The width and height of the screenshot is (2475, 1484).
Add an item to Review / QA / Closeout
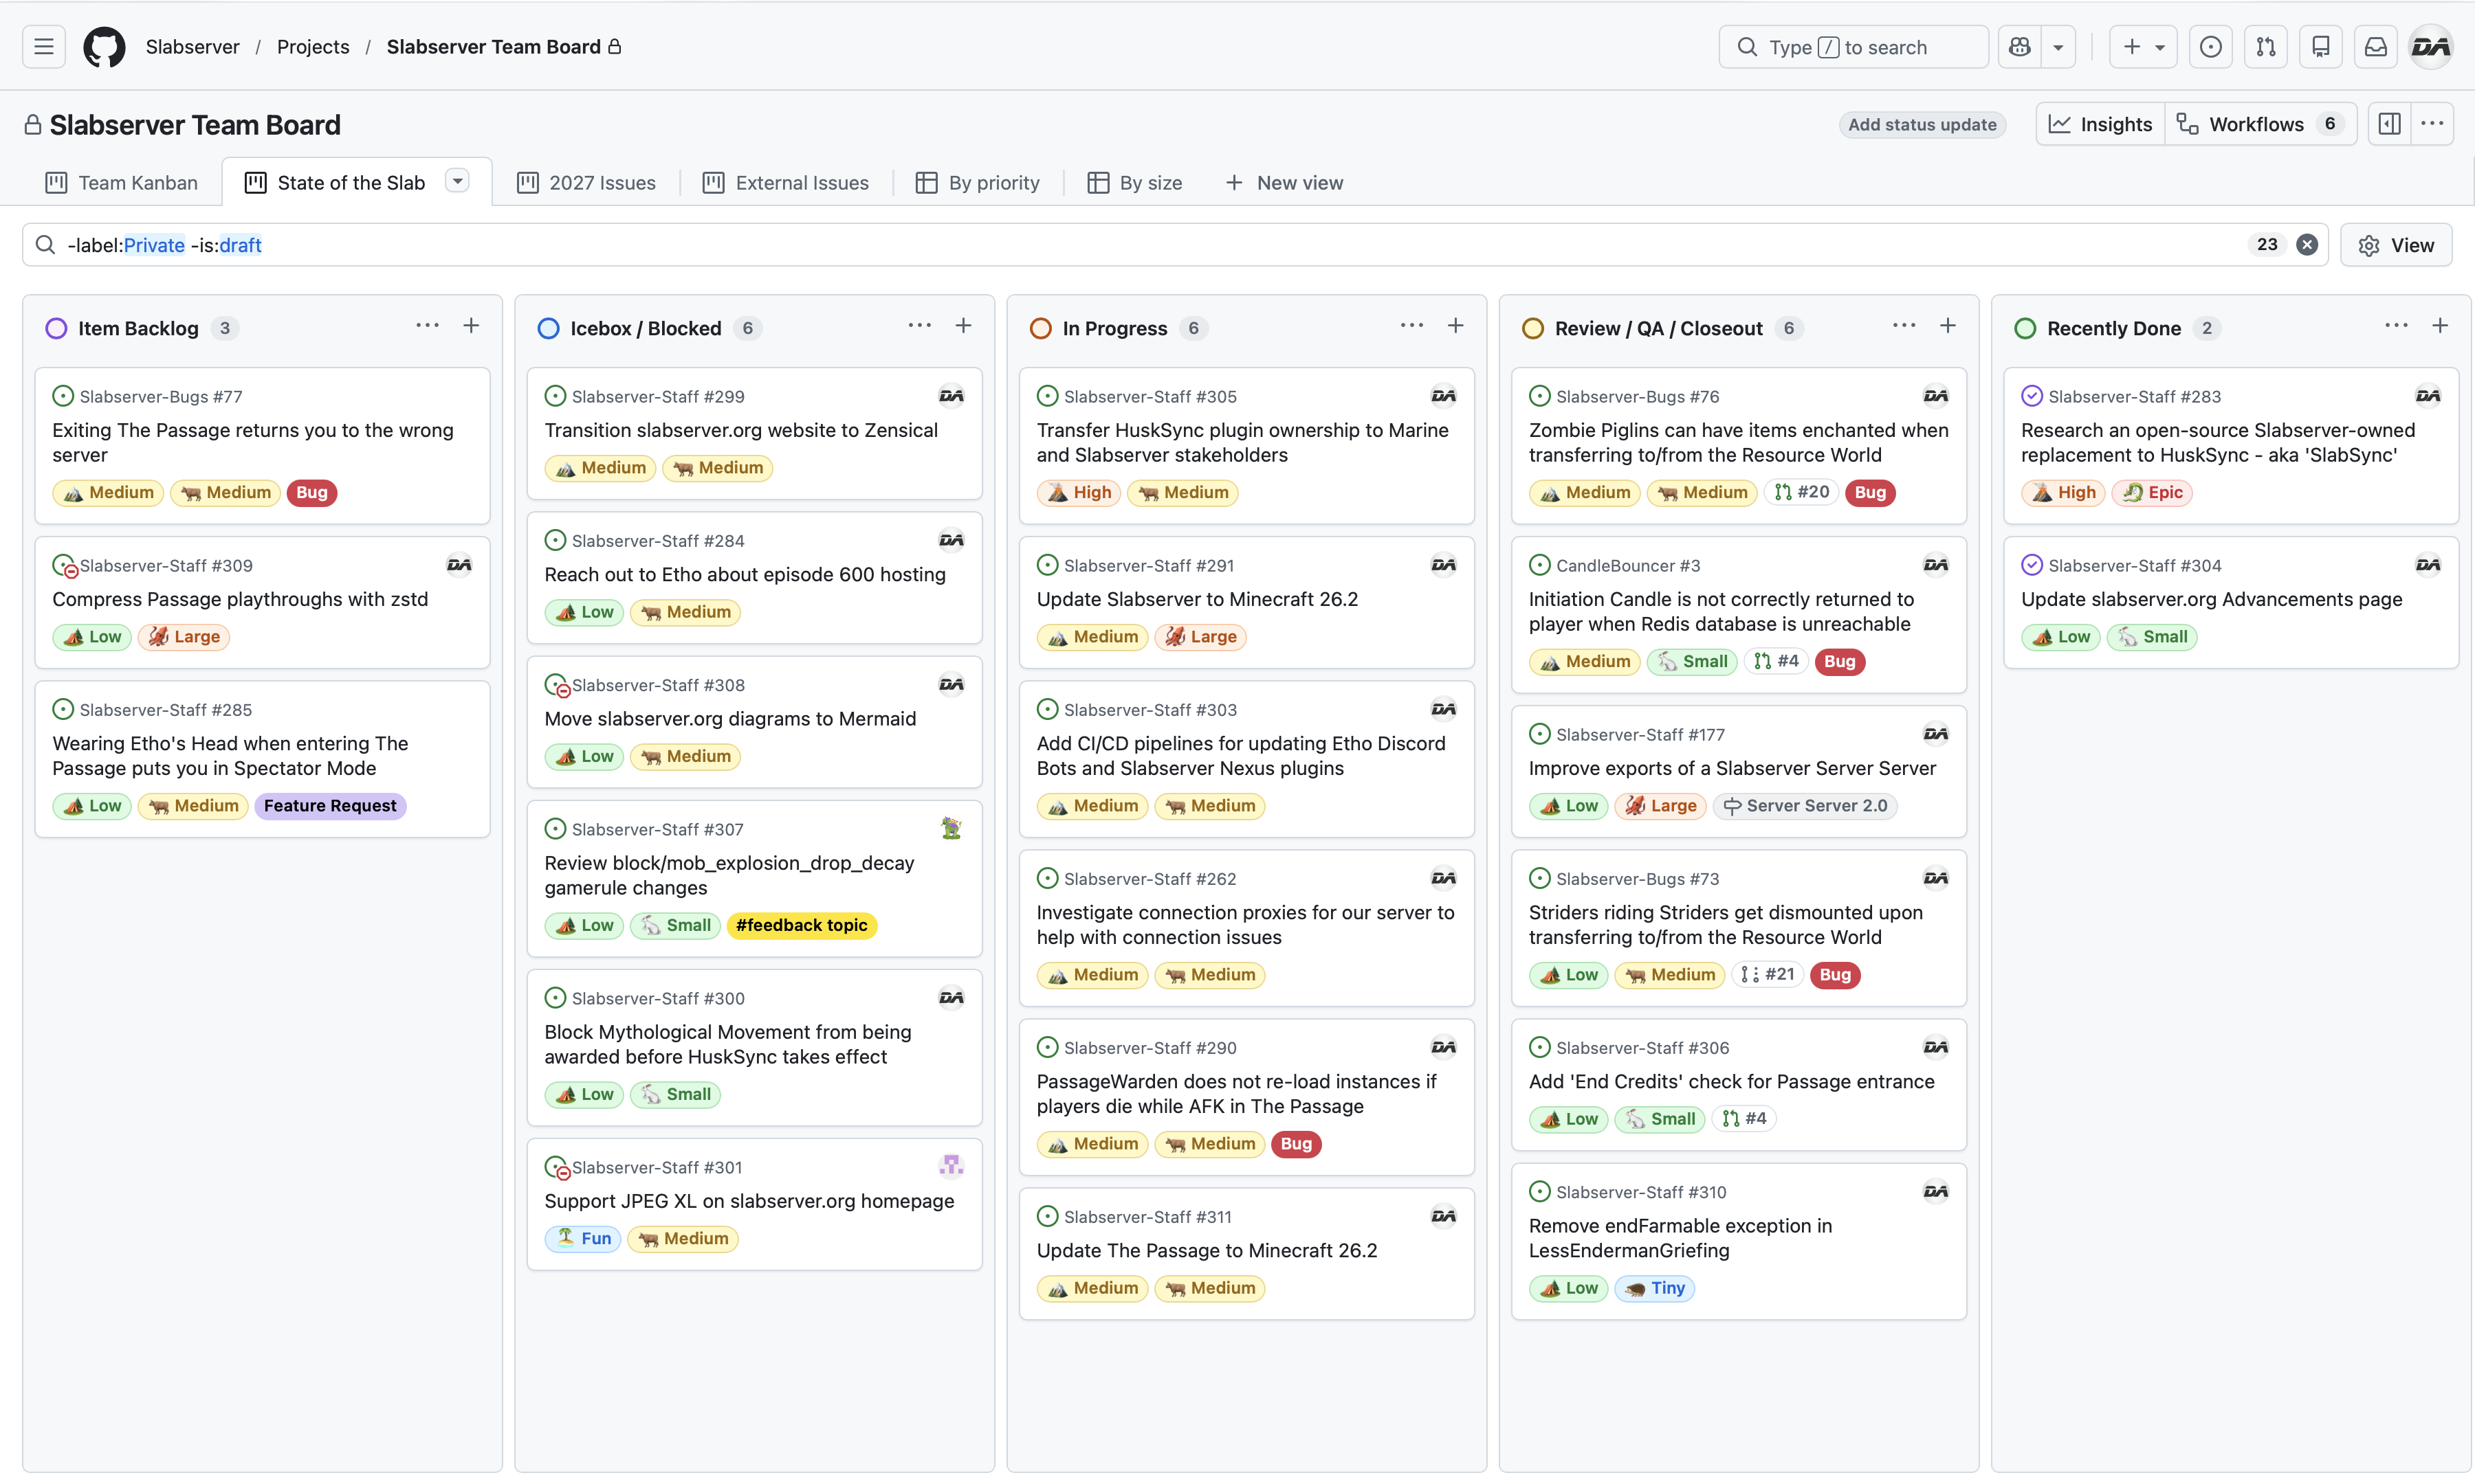point(1948,326)
